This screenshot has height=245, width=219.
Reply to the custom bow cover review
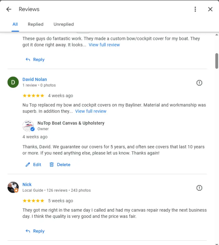click(x=35, y=60)
